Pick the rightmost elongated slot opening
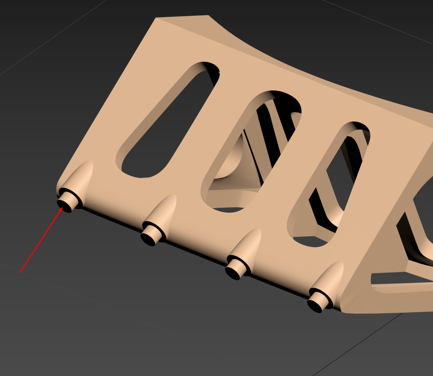This screenshot has height=376, width=433. pos(330,184)
